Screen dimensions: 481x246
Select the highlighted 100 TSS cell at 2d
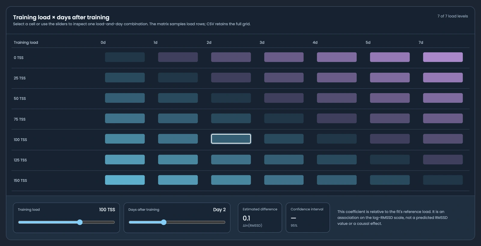pos(231,139)
